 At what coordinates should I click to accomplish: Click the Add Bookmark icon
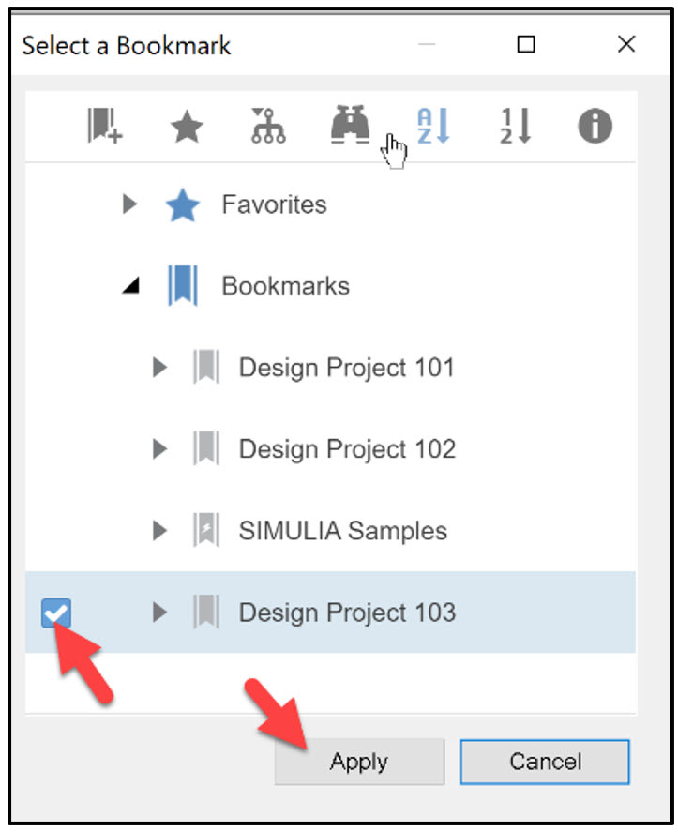(x=103, y=127)
